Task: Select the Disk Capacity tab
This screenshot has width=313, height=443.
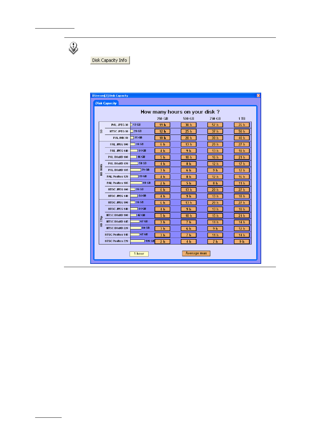Action: point(106,103)
